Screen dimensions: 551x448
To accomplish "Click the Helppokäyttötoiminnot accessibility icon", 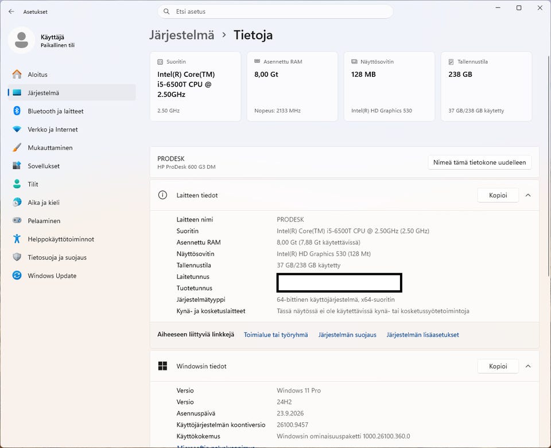I will pos(17,239).
